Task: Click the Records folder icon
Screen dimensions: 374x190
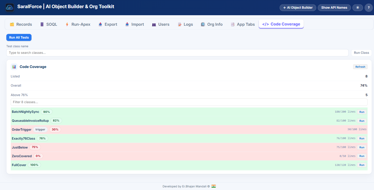Action: 12,24
